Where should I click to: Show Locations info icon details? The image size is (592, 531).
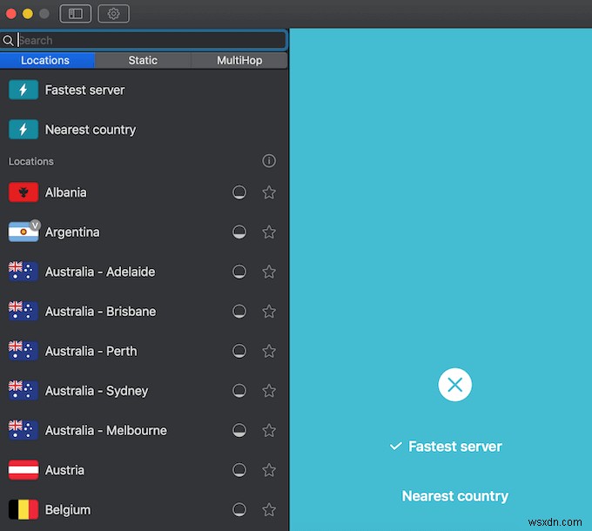269,161
